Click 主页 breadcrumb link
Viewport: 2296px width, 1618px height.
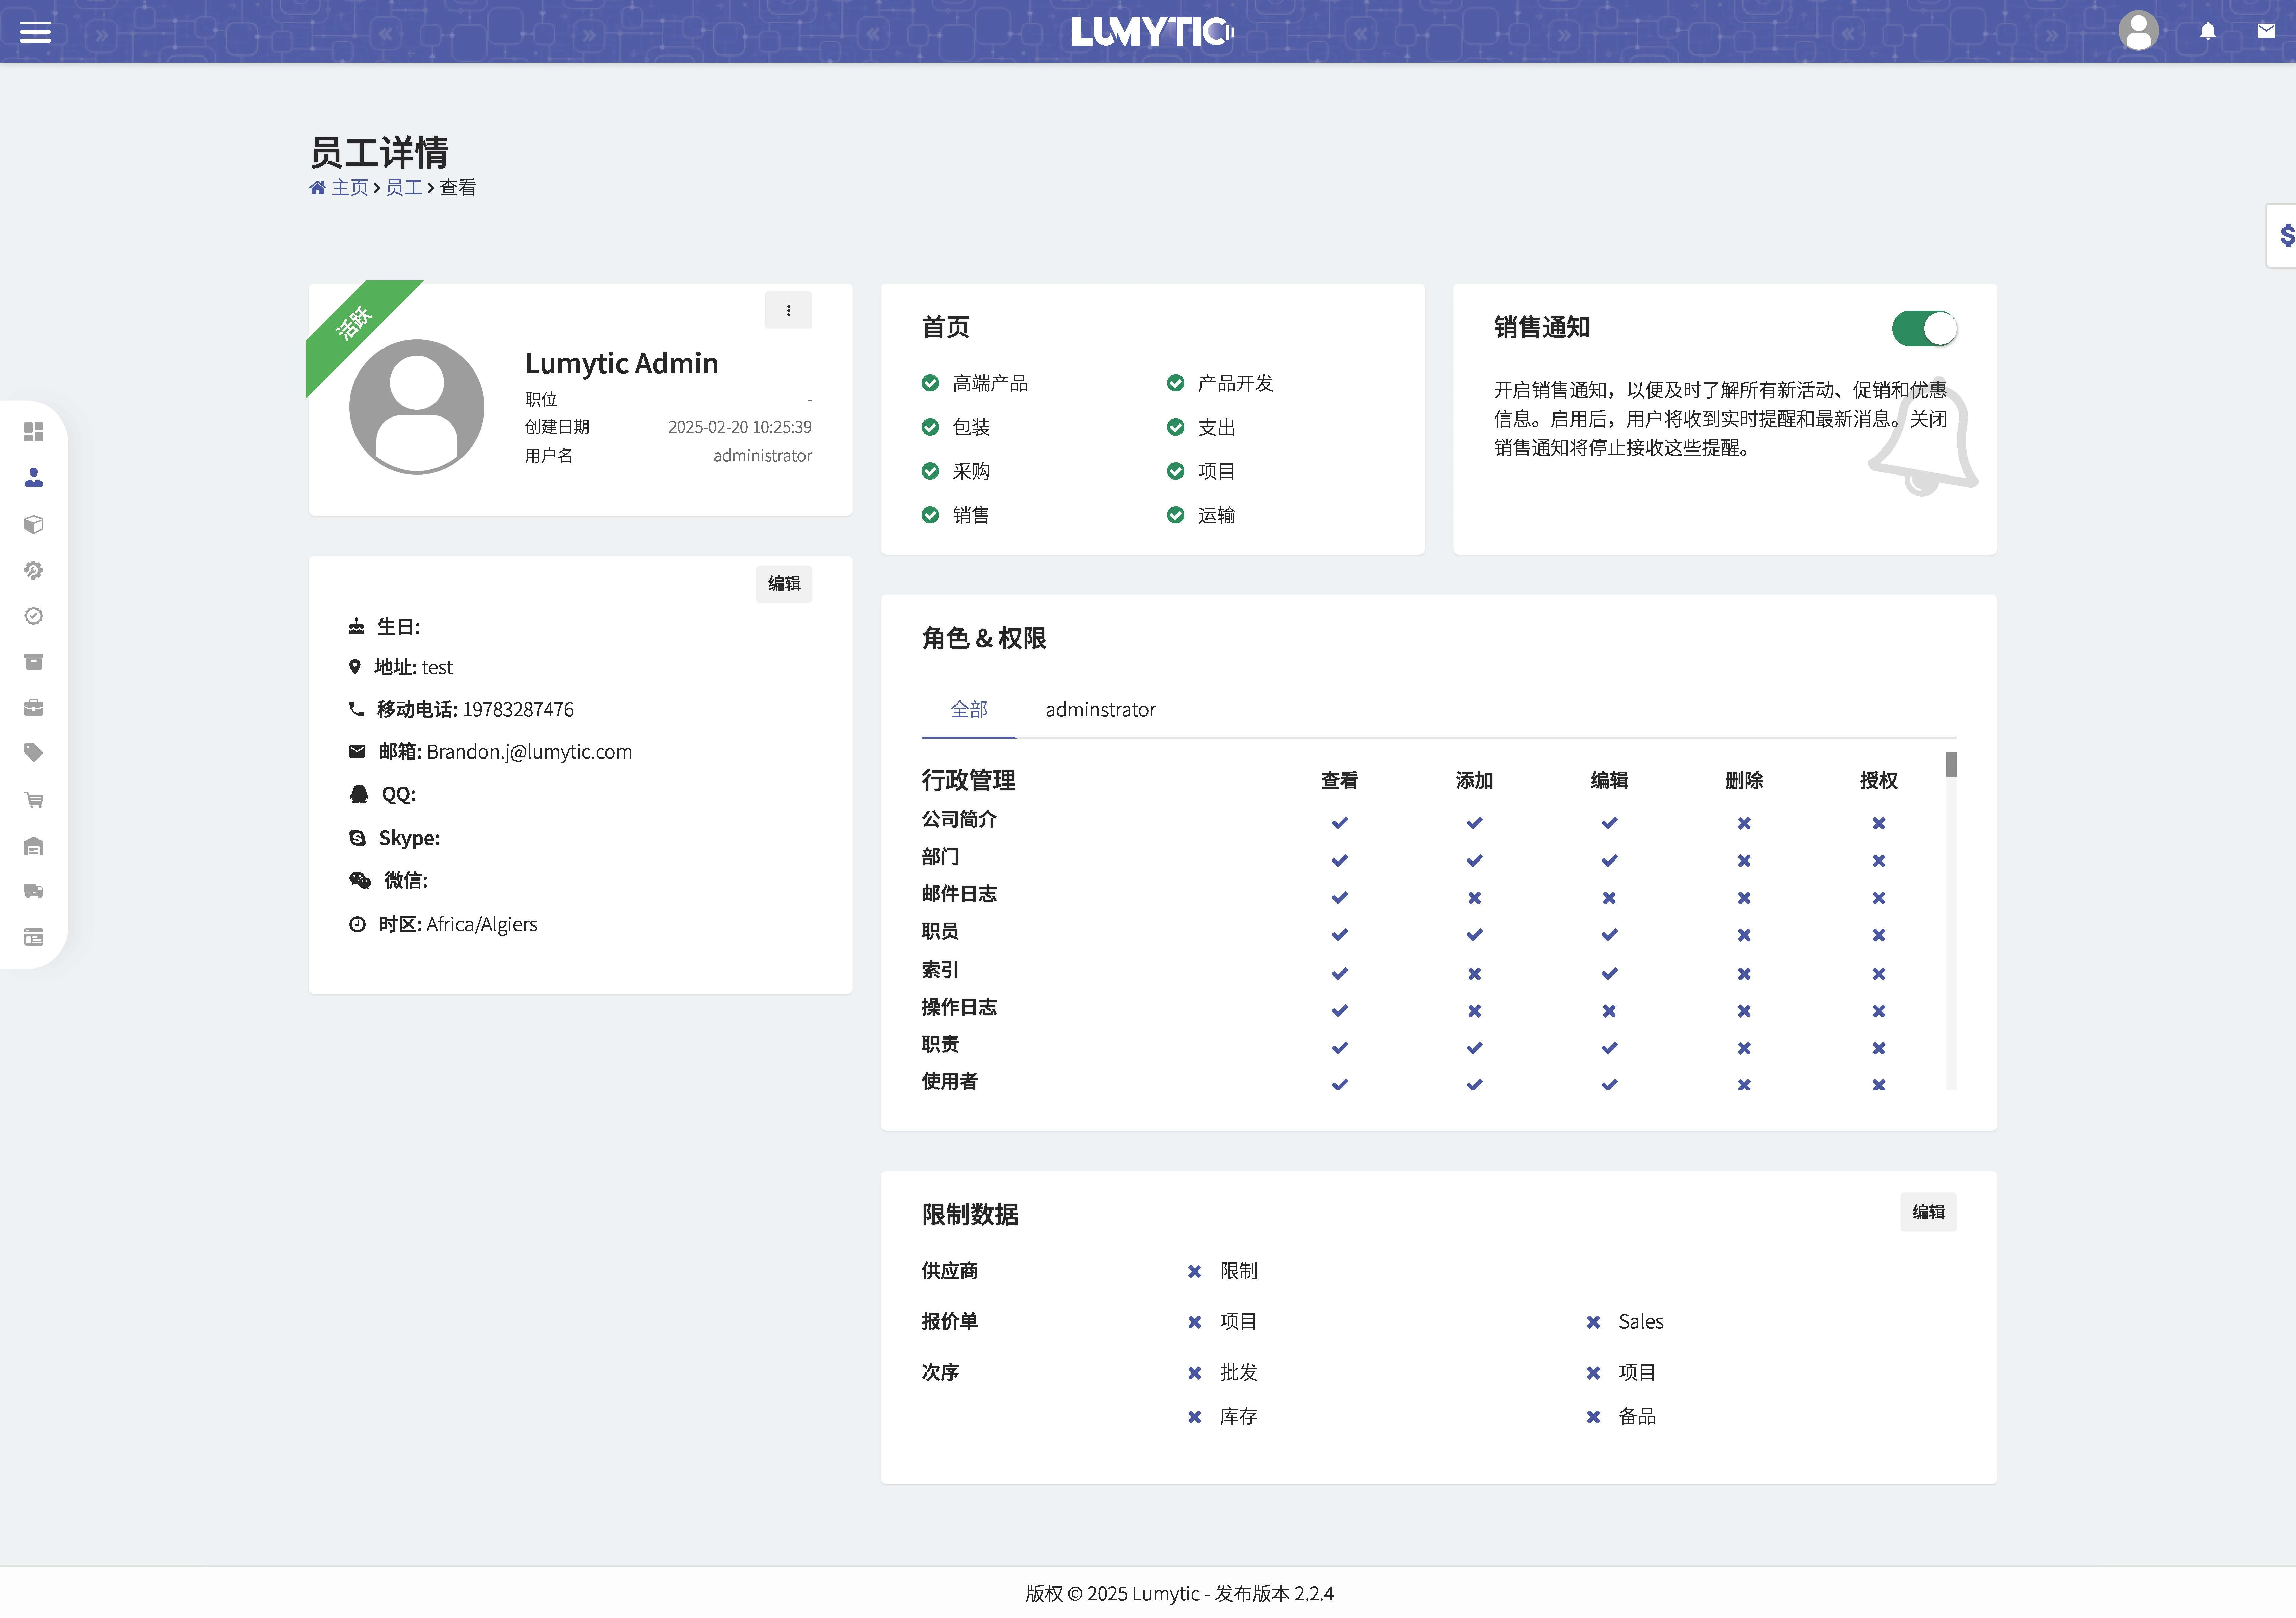coord(350,187)
